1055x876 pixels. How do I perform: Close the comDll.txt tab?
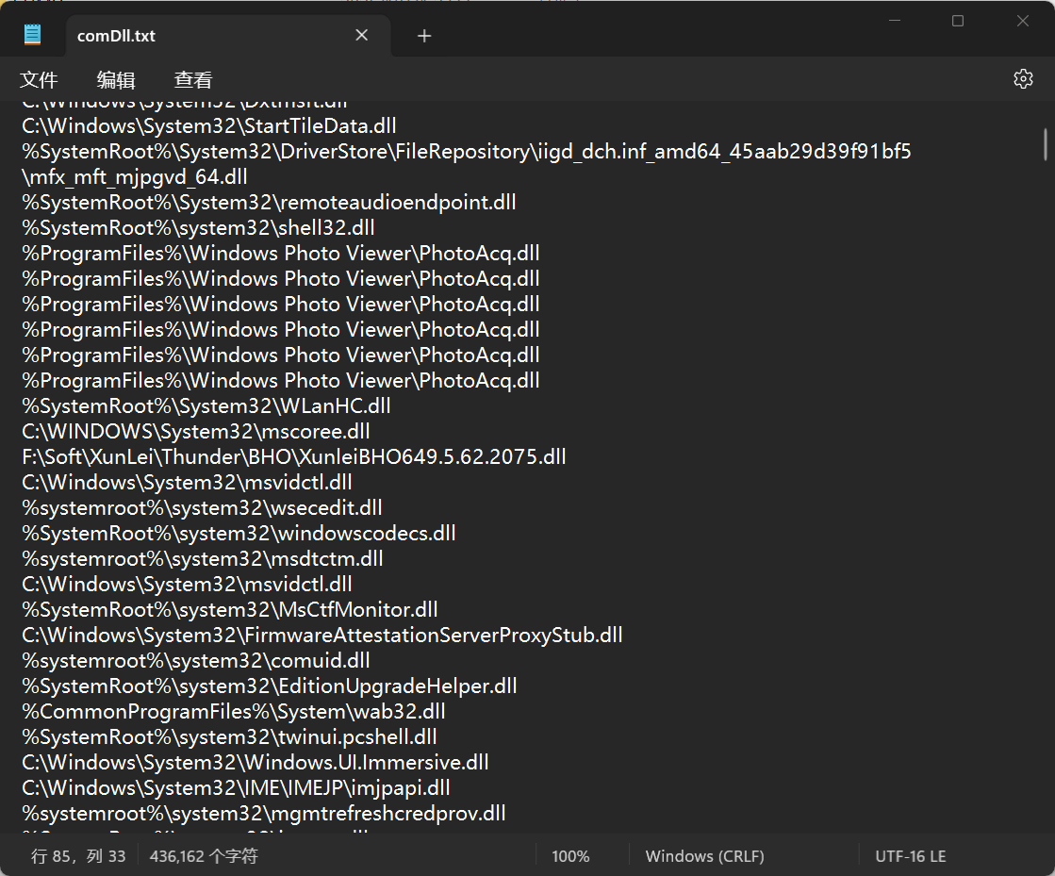pyautogui.click(x=362, y=36)
